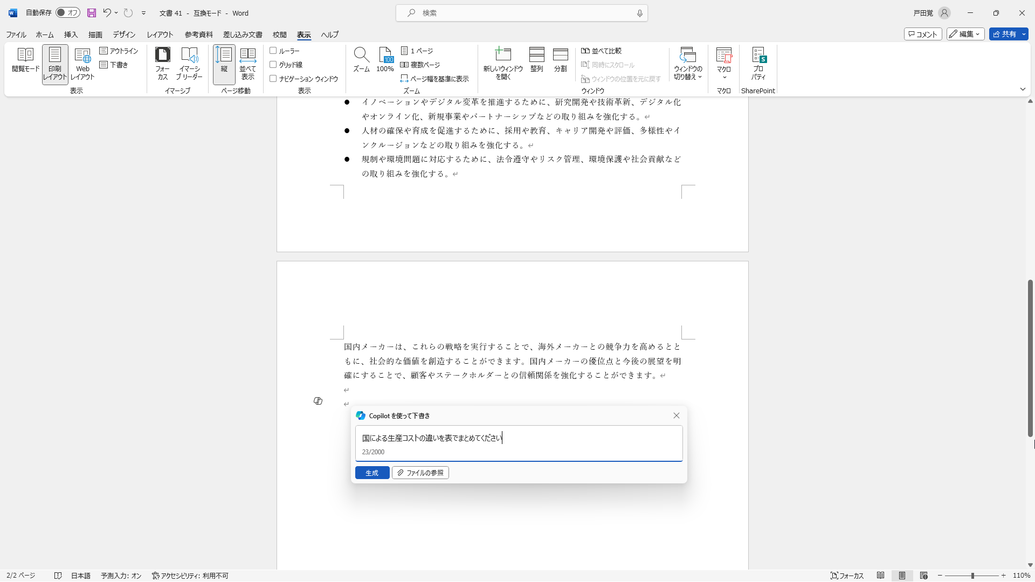Image resolution: width=1035 pixels, height=582 pixels.
Task: Open Draft (下書き) view
Action: click(x=114, y=65)
